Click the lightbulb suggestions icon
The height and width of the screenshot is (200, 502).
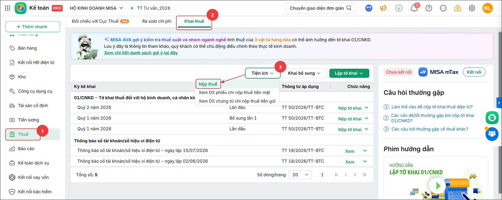click(x=458, y=8)
